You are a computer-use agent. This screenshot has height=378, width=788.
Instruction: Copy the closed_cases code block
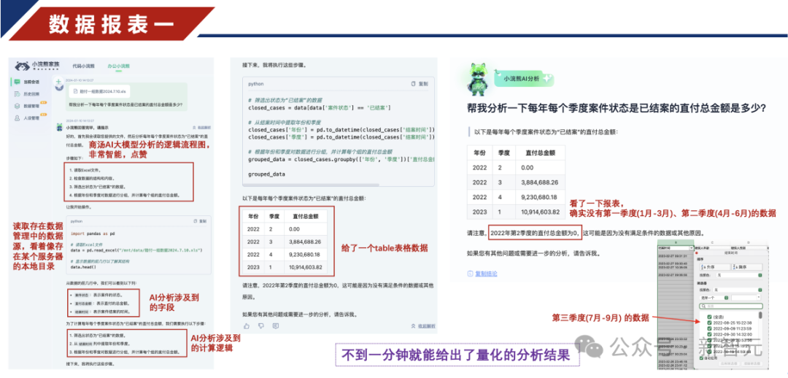(419, 83)
